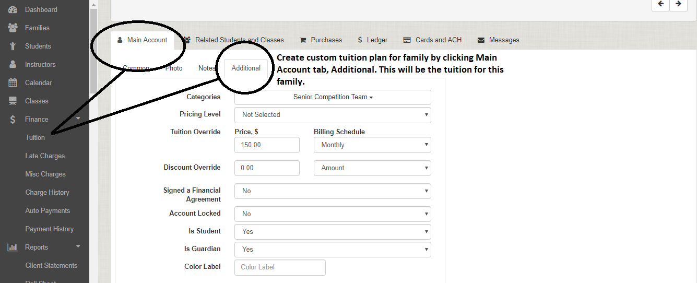Image resolution: width=697 pixels, height=283 pixels.
Task: Open Auto Payments in sidebar
Action: coord(48,210)
